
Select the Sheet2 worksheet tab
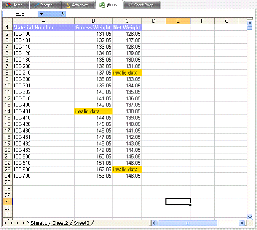[x=60, y=223]
